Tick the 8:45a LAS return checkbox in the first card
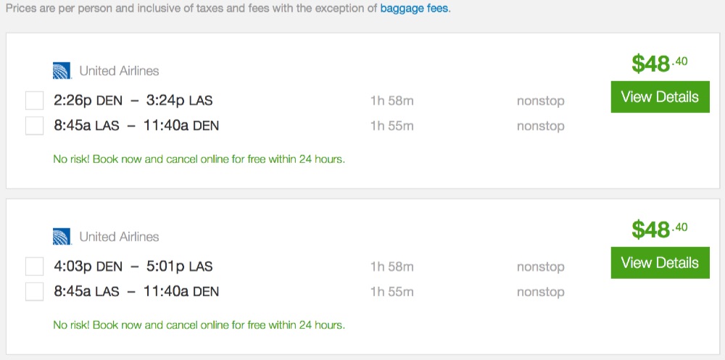Screen dimensions: 725x360 [x=35, y=126]
